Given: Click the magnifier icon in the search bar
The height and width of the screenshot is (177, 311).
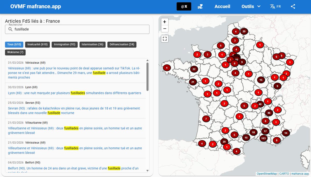Looking at the screenshot, I should click(x=10, y=29).
